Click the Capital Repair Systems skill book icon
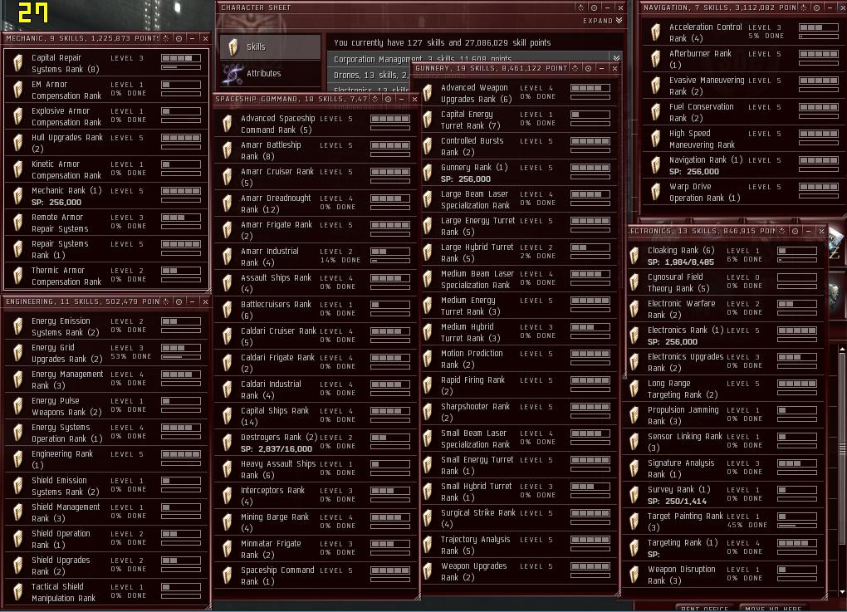Image resolution: width=847 pixels, height=612 pixels. coord(18,63)
